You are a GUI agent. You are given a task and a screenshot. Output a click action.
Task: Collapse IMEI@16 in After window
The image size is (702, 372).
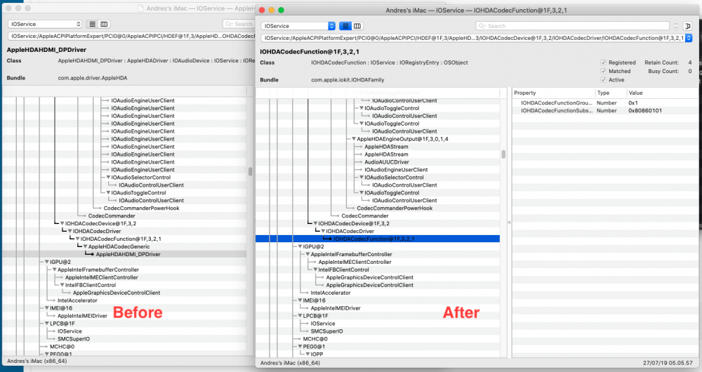(x=300, y=300)
